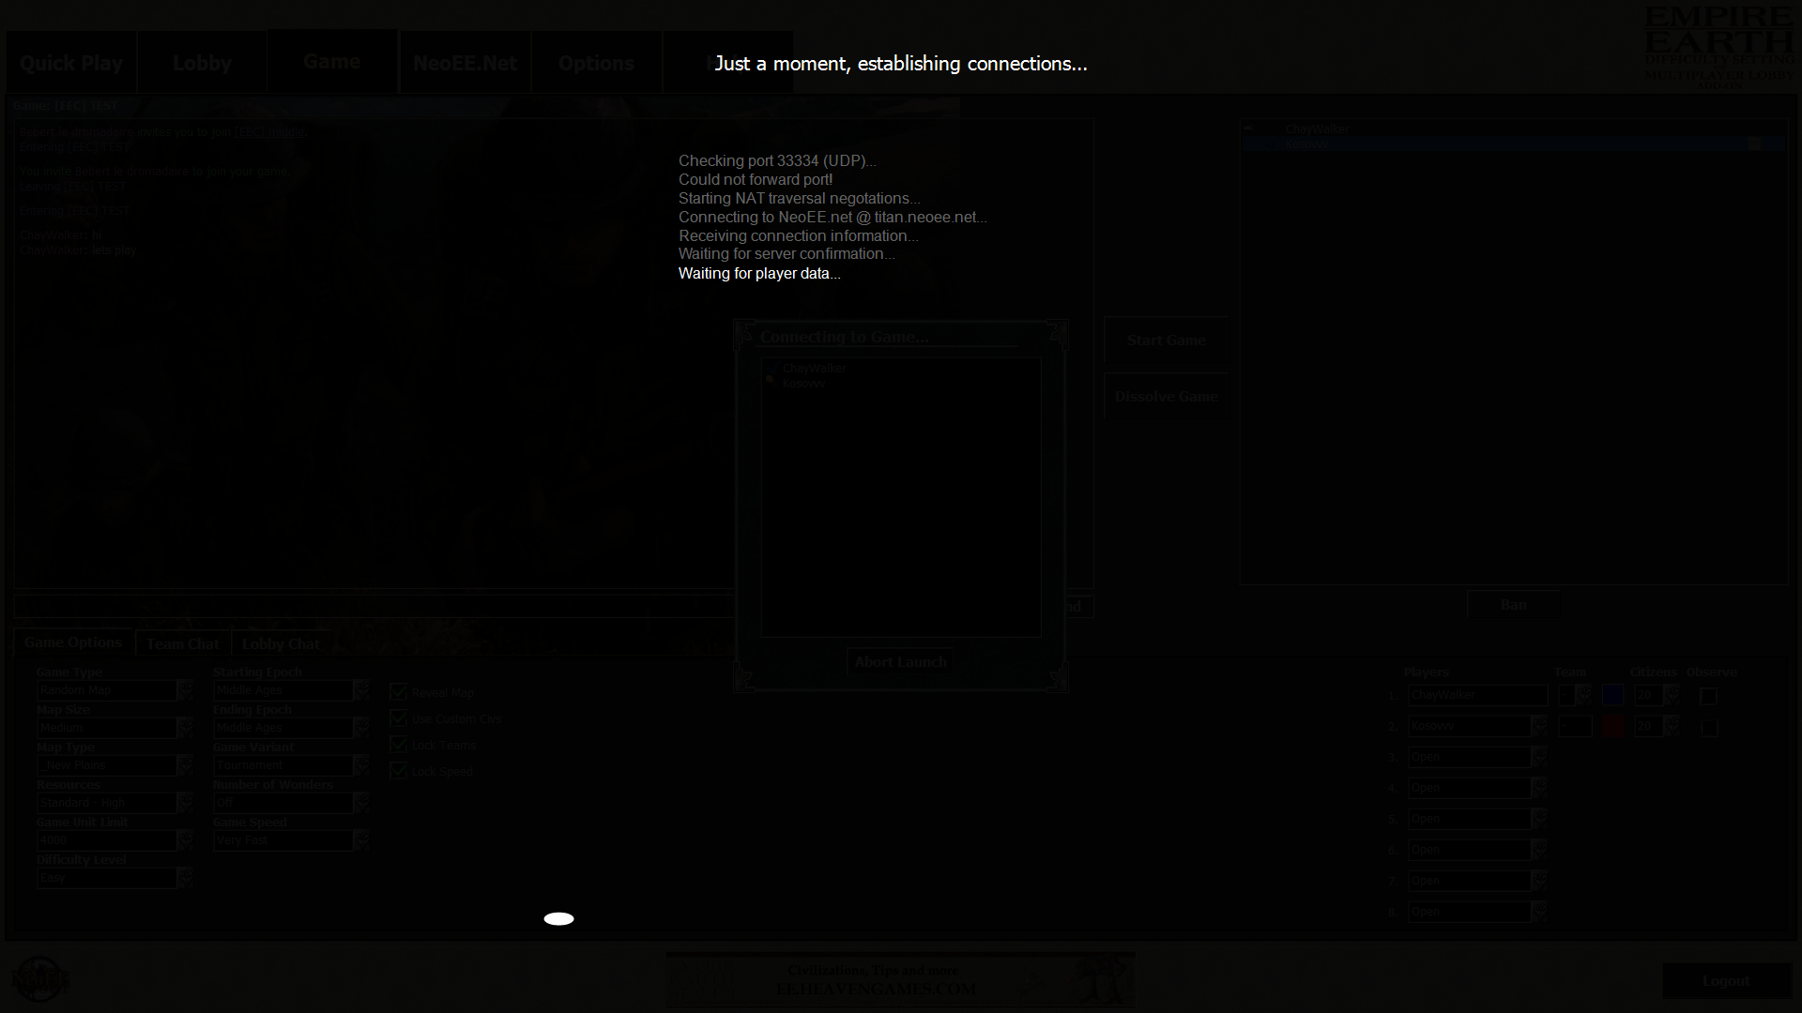The width and height of the screenshot is (1802, 1013).
Task: Open the Team Chat tab
Action: [x=182, y=644]
